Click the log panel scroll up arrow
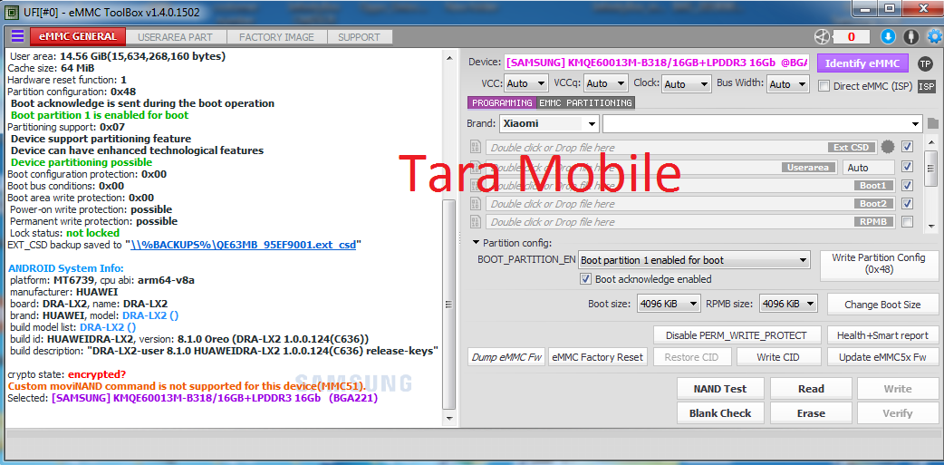 pyautogui.click(x=448, y=58)
